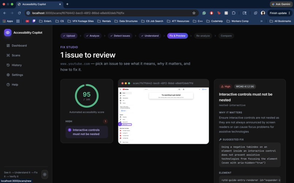
Task: Select the Fix & Preview step
Action: (177, 36)
